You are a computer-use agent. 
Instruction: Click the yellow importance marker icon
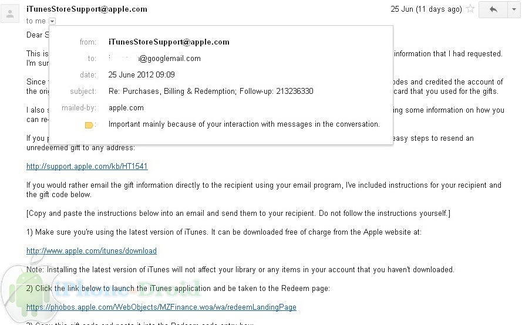[x=89, y=125]
